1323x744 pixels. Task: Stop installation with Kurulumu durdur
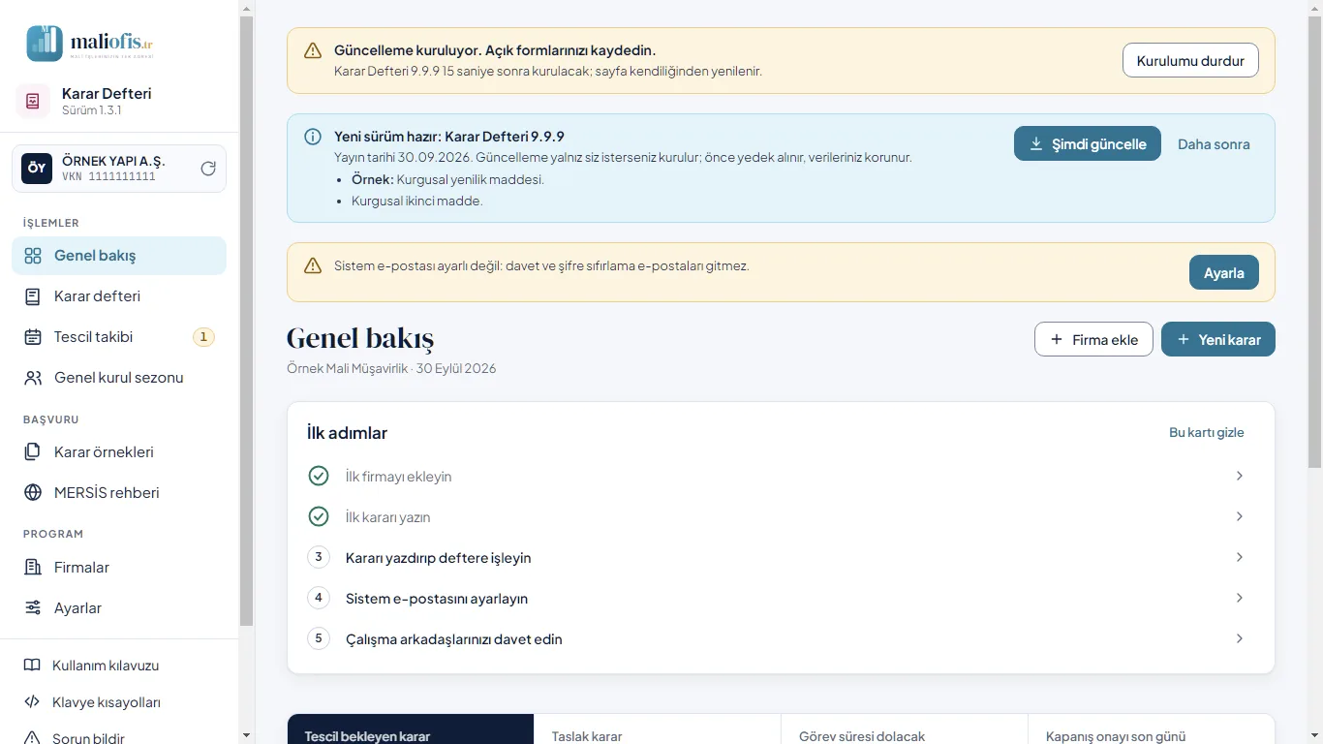click(1190, 60)
